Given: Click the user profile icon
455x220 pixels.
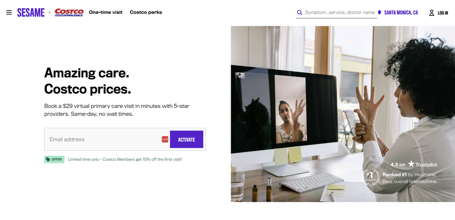Looking at the screenshot, I should [x=431, y=12].
